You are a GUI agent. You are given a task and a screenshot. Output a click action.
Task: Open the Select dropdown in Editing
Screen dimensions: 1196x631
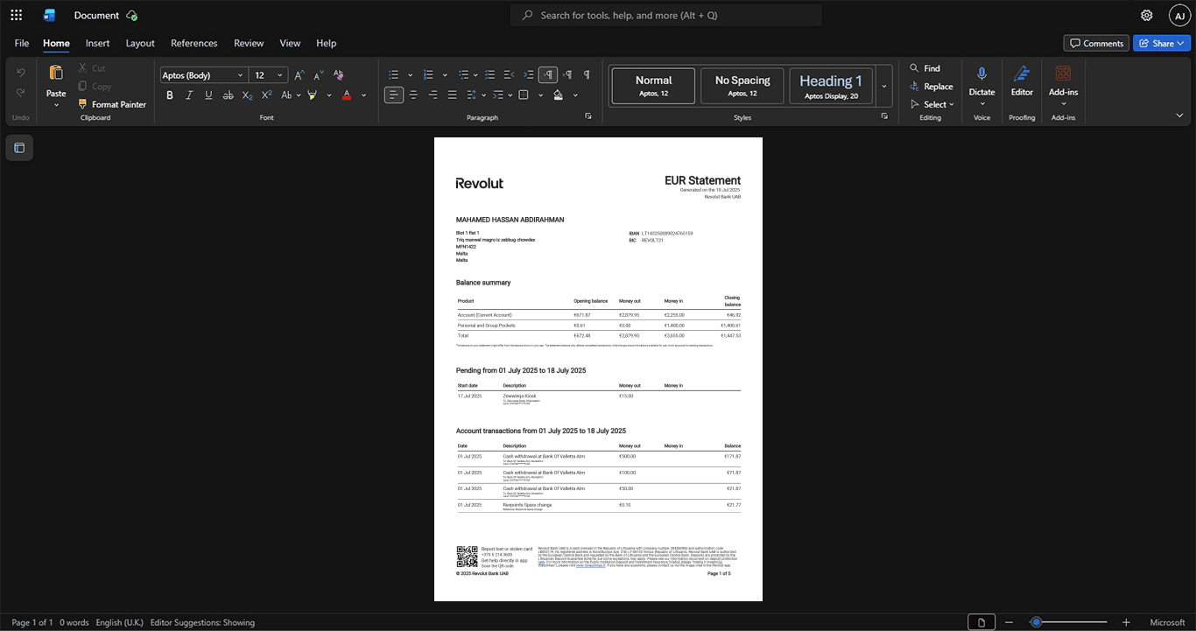click(x=932, y=104)
